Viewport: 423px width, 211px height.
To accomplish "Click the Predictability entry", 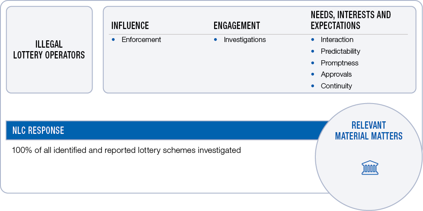I will click(340, 51).
